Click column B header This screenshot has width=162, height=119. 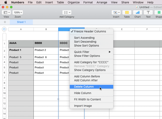[46, 29]
